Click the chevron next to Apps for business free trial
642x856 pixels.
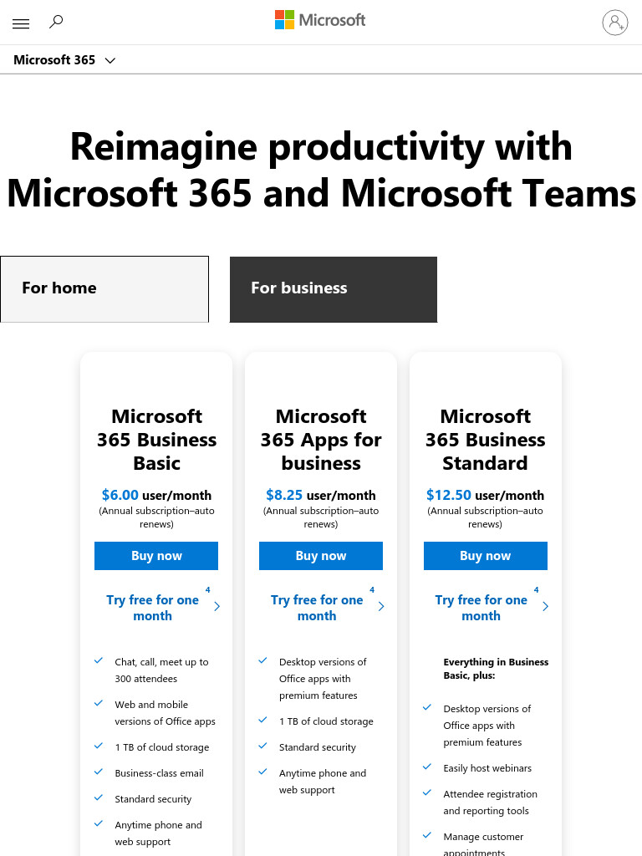(381, 607)
